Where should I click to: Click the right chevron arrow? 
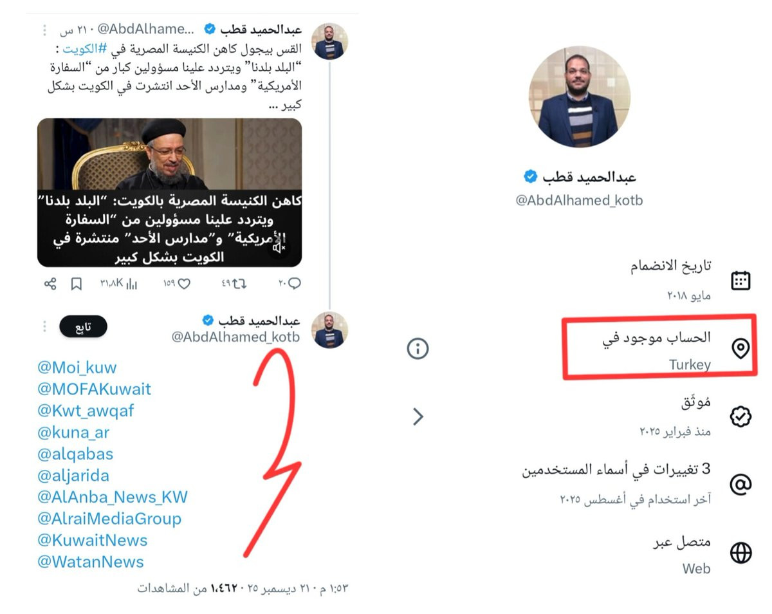point(418,416)
